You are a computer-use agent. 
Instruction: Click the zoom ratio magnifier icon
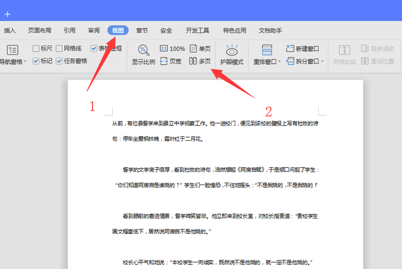tap(143, 50)
